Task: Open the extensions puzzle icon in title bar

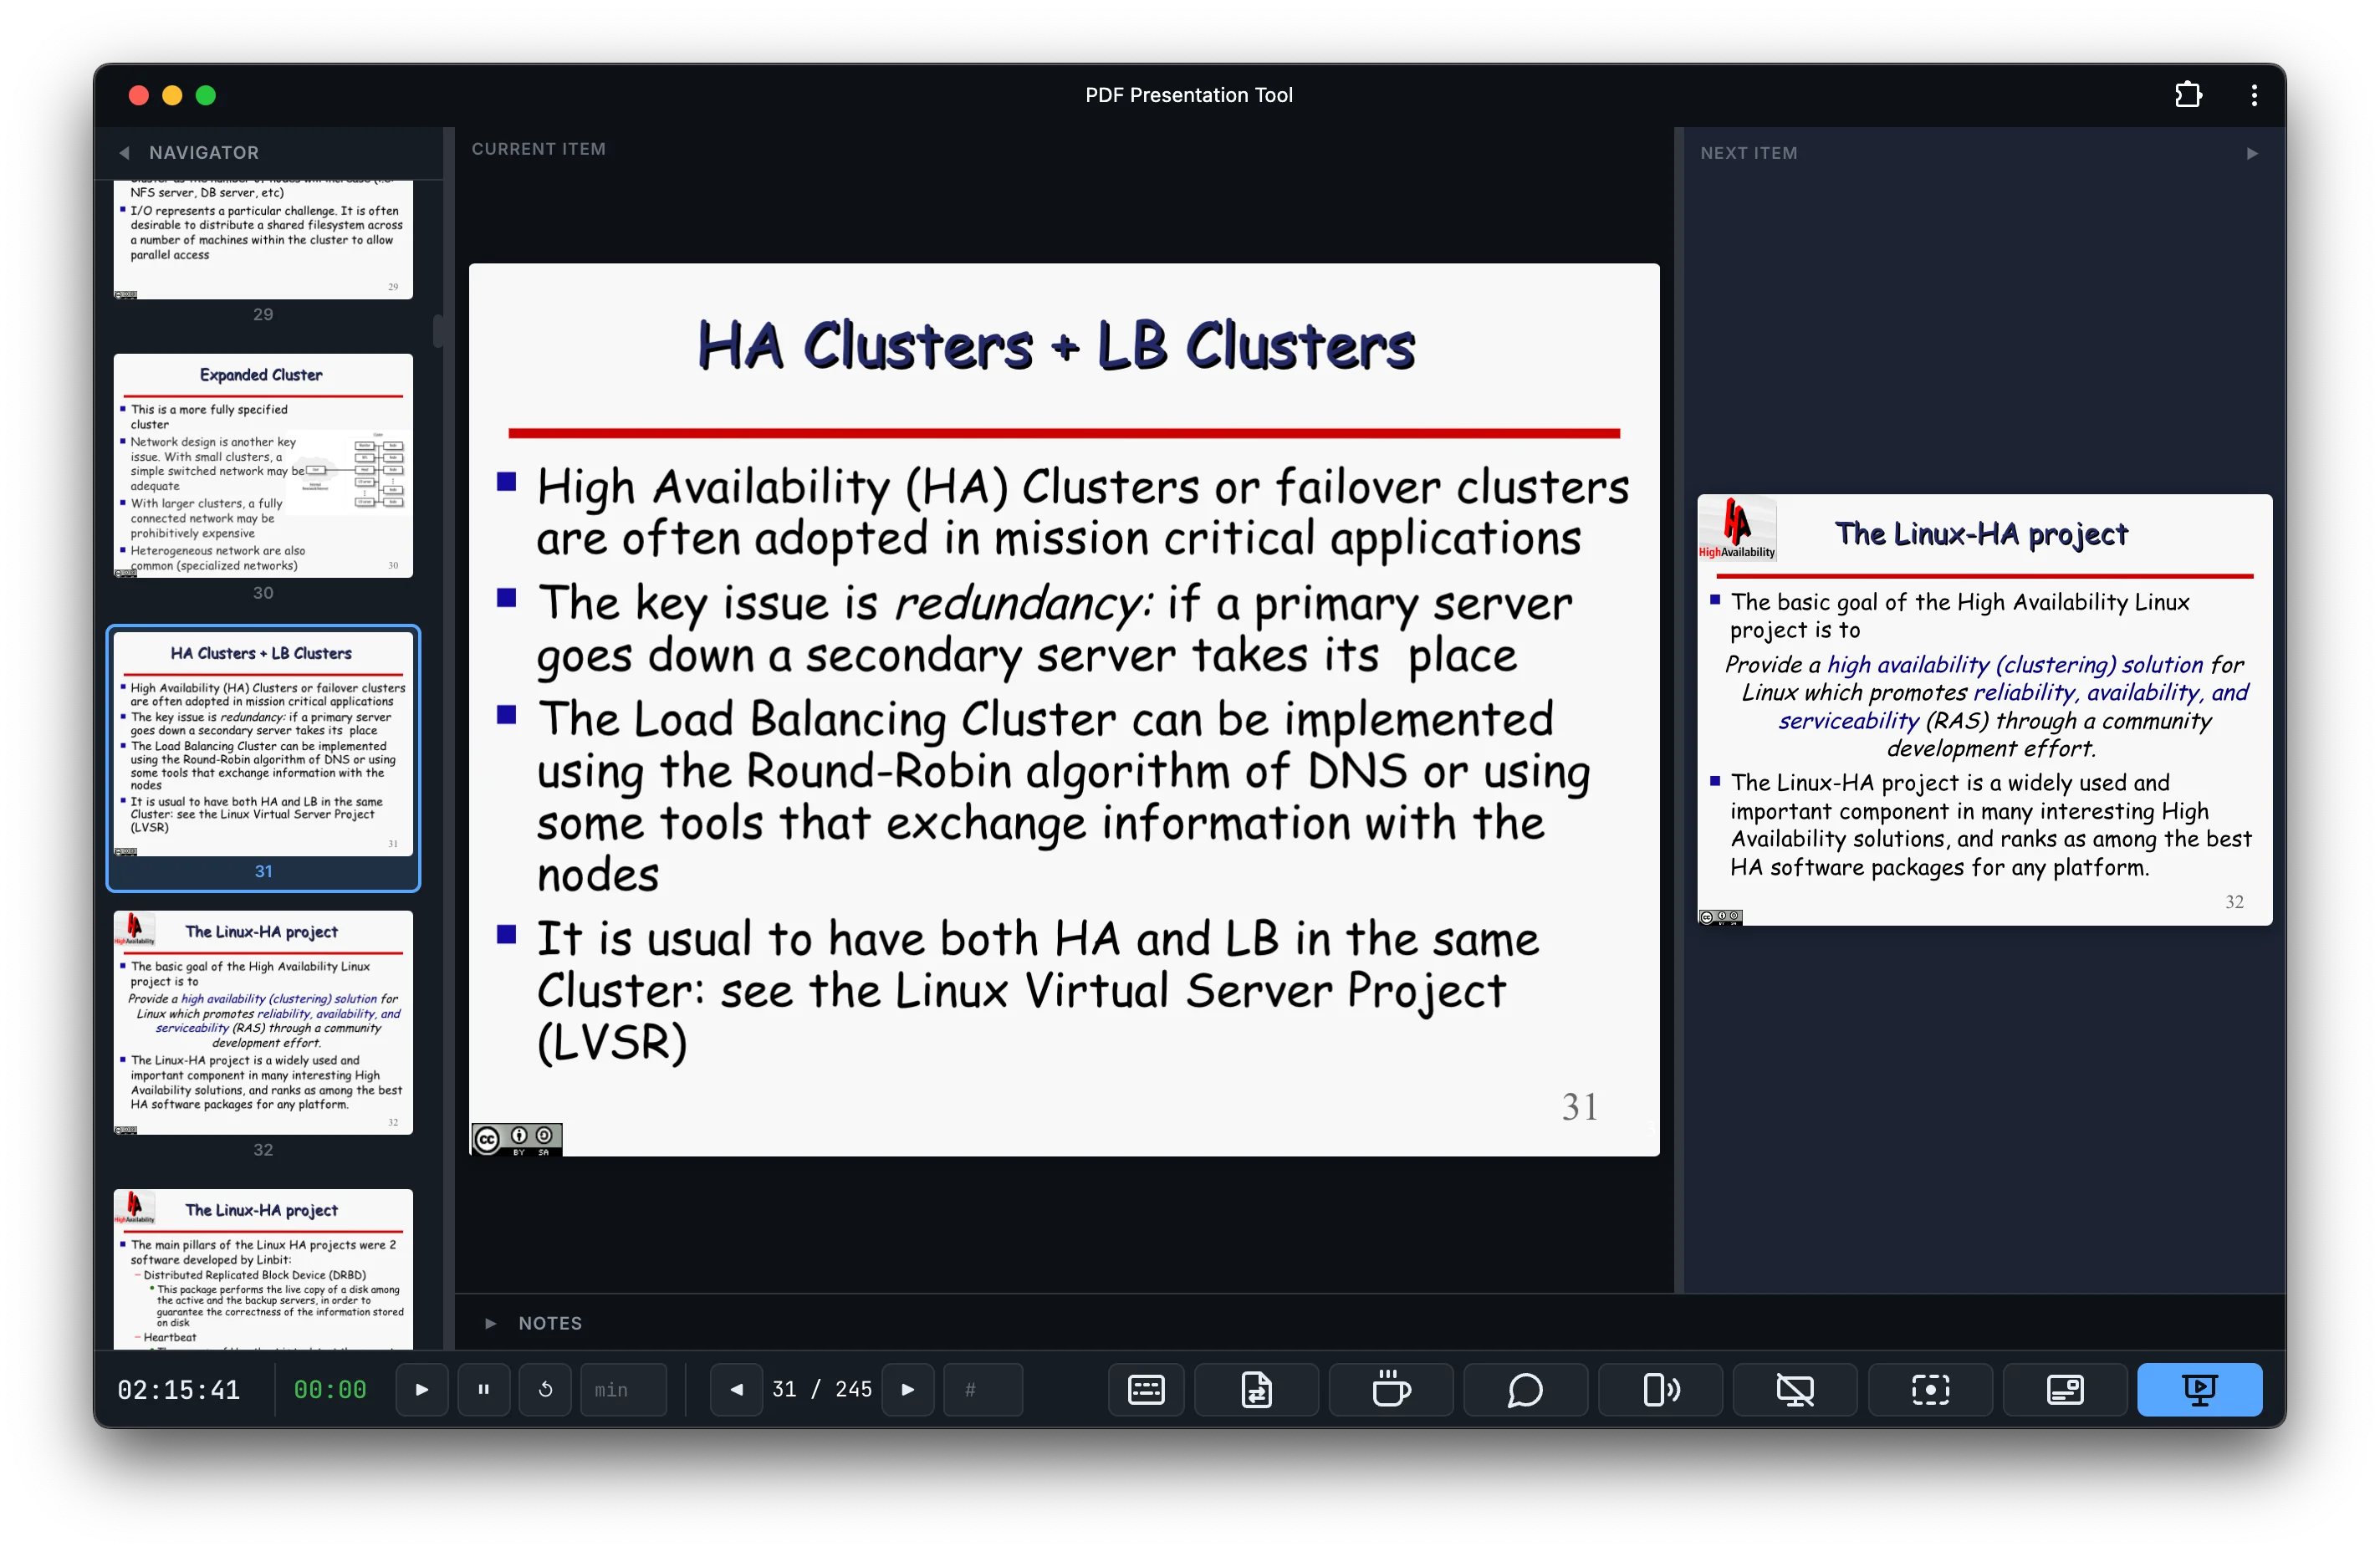Action: point(2188,95)
